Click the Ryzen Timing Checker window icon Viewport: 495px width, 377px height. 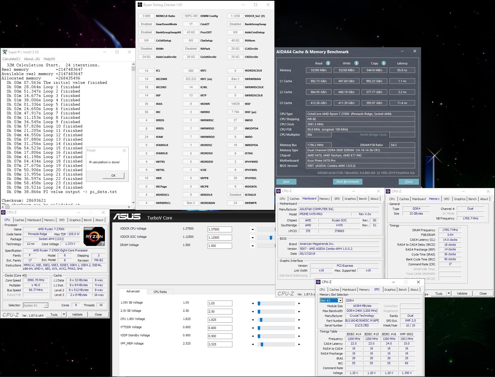coord(140,5)
